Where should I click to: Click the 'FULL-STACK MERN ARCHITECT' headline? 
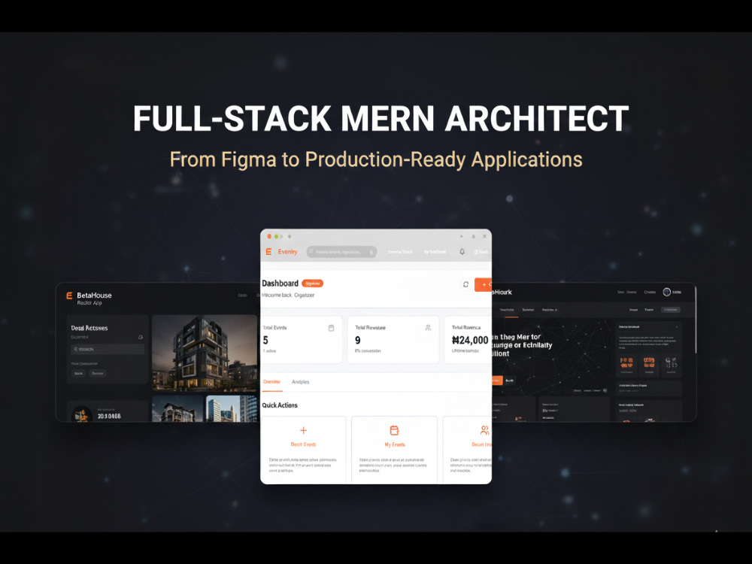coord(381,118)
